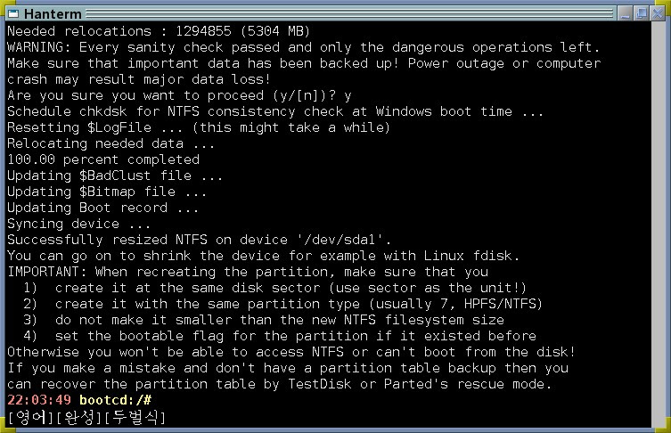The image size is (671, 433).
Task: Close the Hanterm window
Action: pos(658,13)
